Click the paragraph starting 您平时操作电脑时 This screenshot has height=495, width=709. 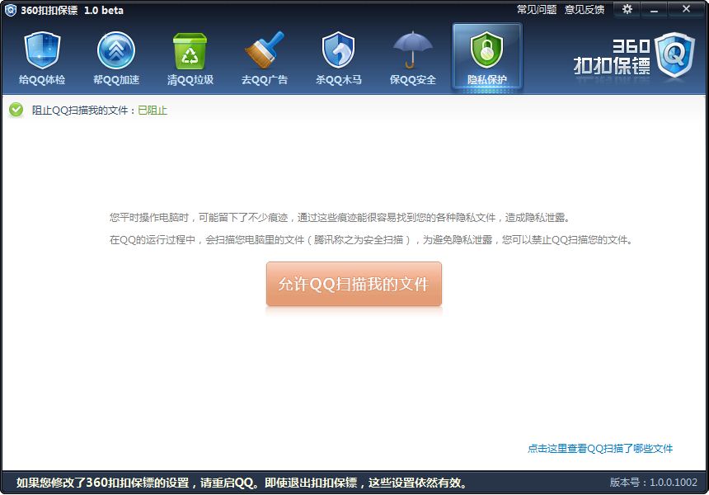click(x=340, y=218)
